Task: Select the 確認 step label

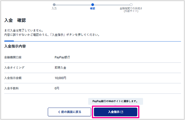Action: [92, 9]
